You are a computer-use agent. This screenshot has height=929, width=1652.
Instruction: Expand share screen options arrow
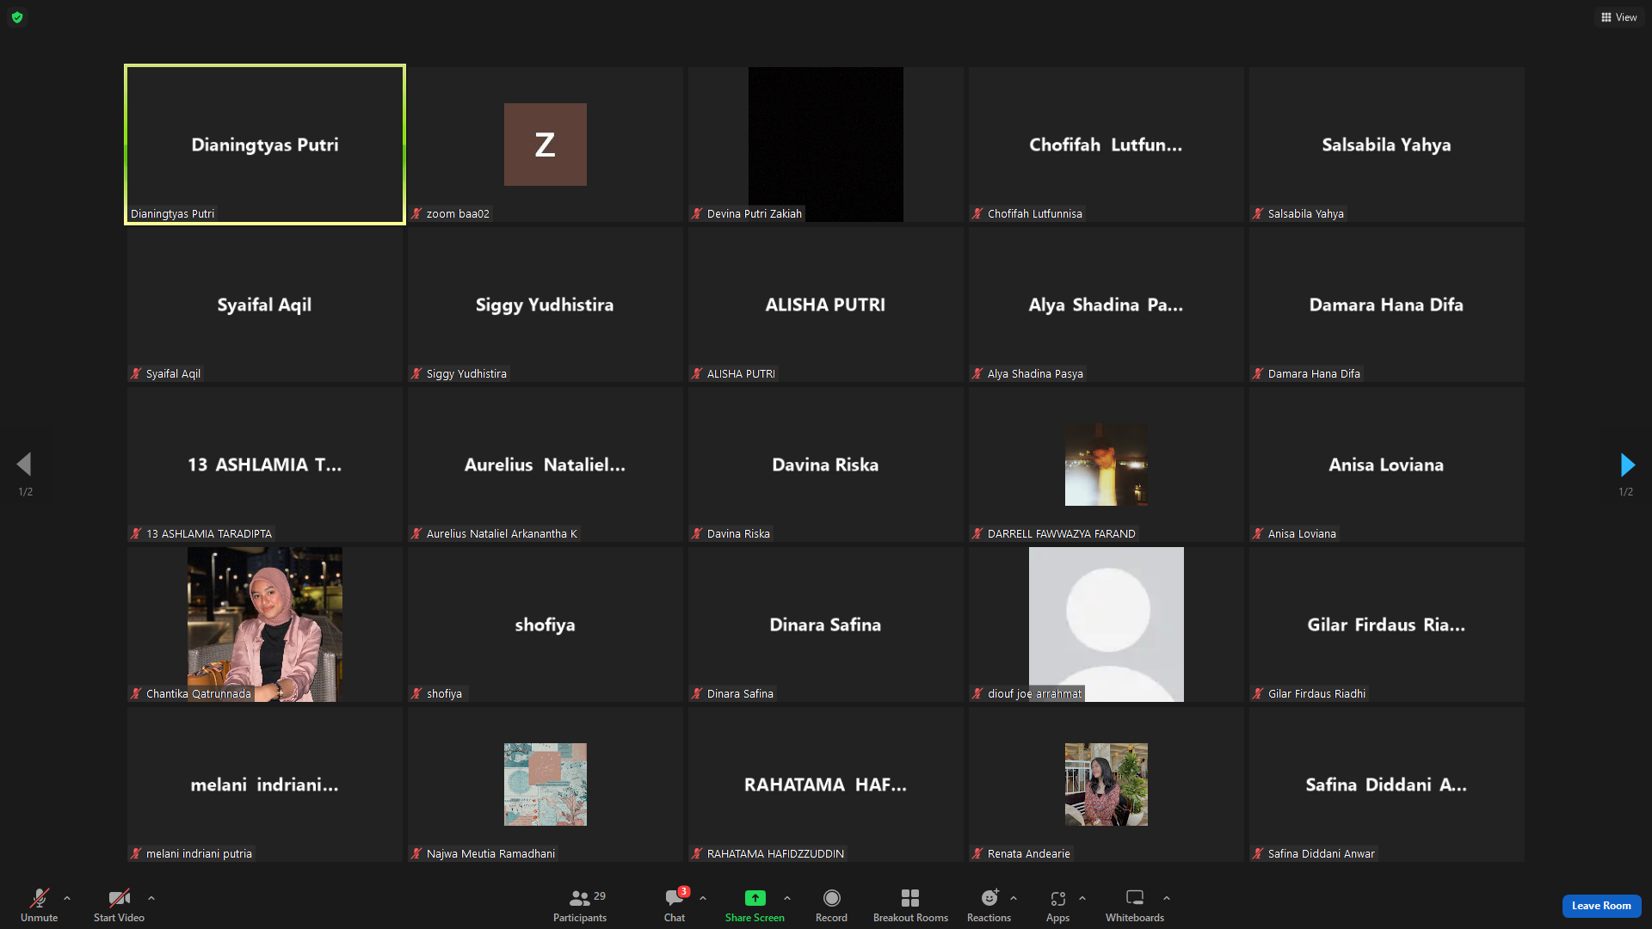pos(787,898)
